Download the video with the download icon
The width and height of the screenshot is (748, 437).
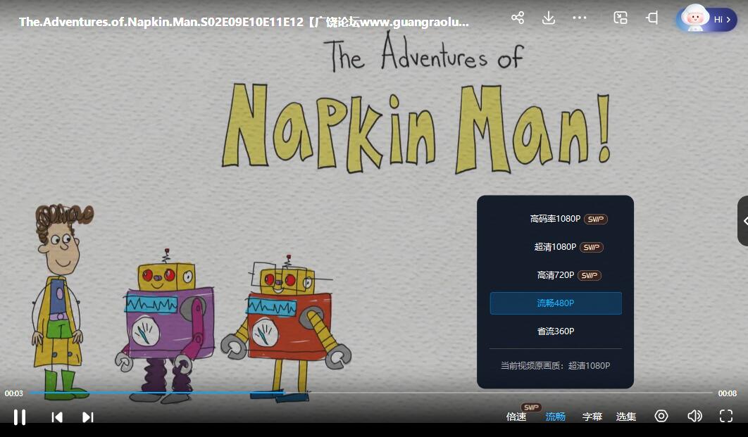(549, 18)
